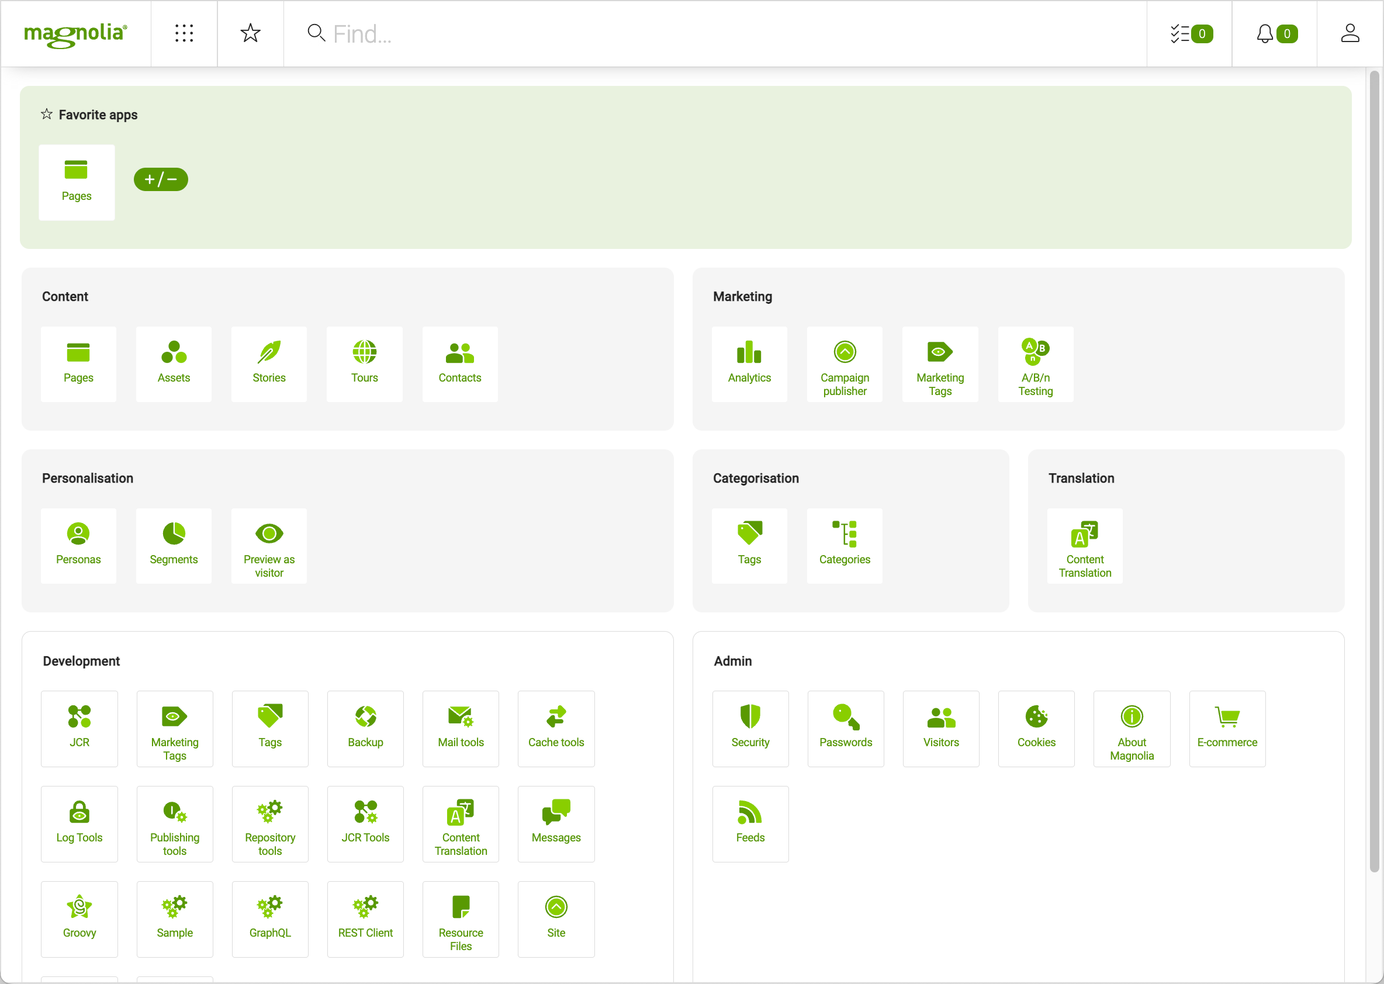1384x984 pixels.
Task: Open the Site app
Action: 556,919
